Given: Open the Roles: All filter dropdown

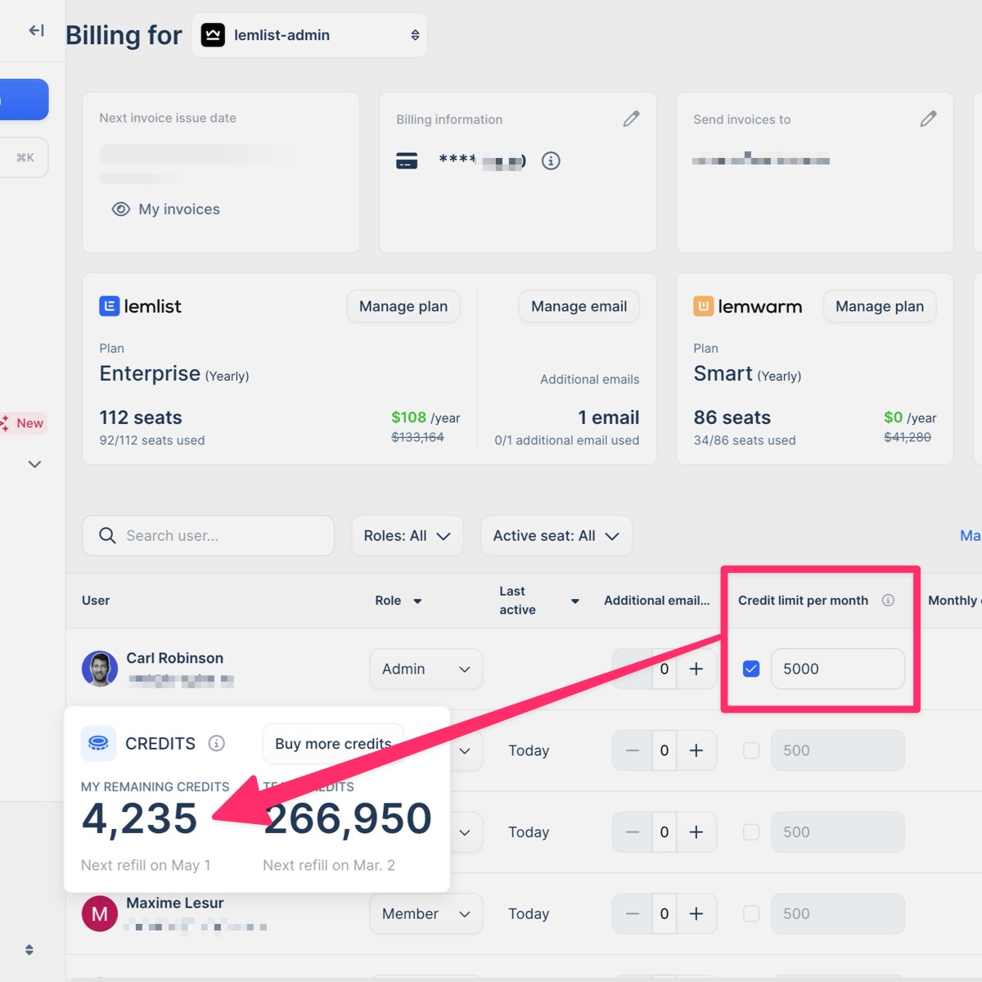Looking at the screenshot, I should [x=407, y=535].
